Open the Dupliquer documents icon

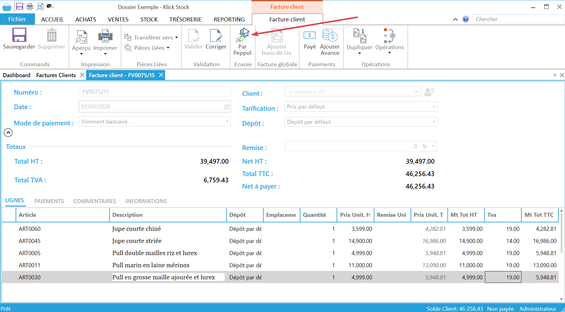tap(359, 35)
